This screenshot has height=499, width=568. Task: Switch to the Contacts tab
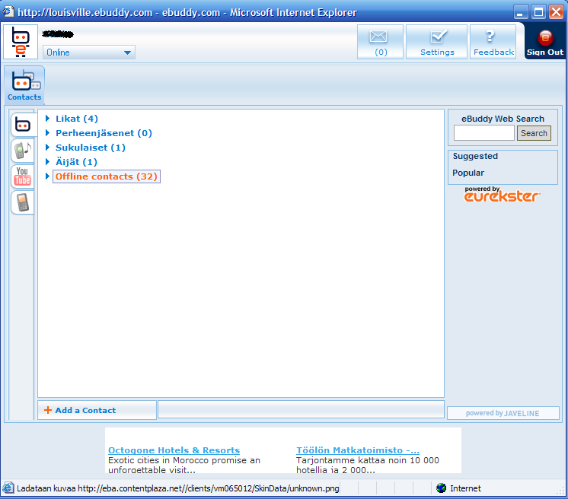[24, 85]
